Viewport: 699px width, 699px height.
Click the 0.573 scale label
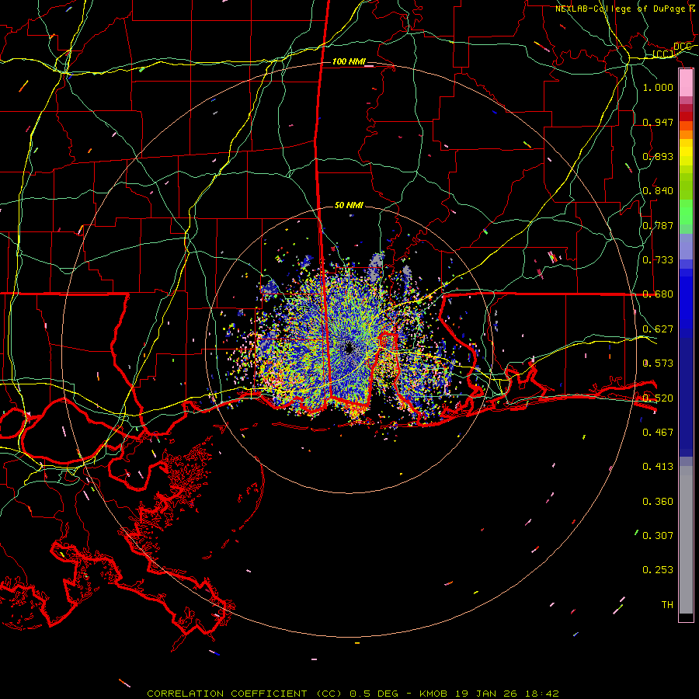(658, 363)
